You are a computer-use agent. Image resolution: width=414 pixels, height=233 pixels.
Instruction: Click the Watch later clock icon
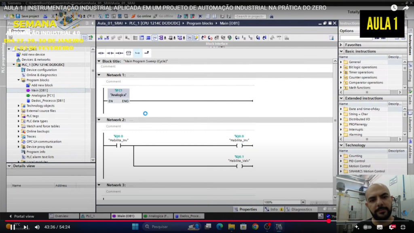coord(394,8)
